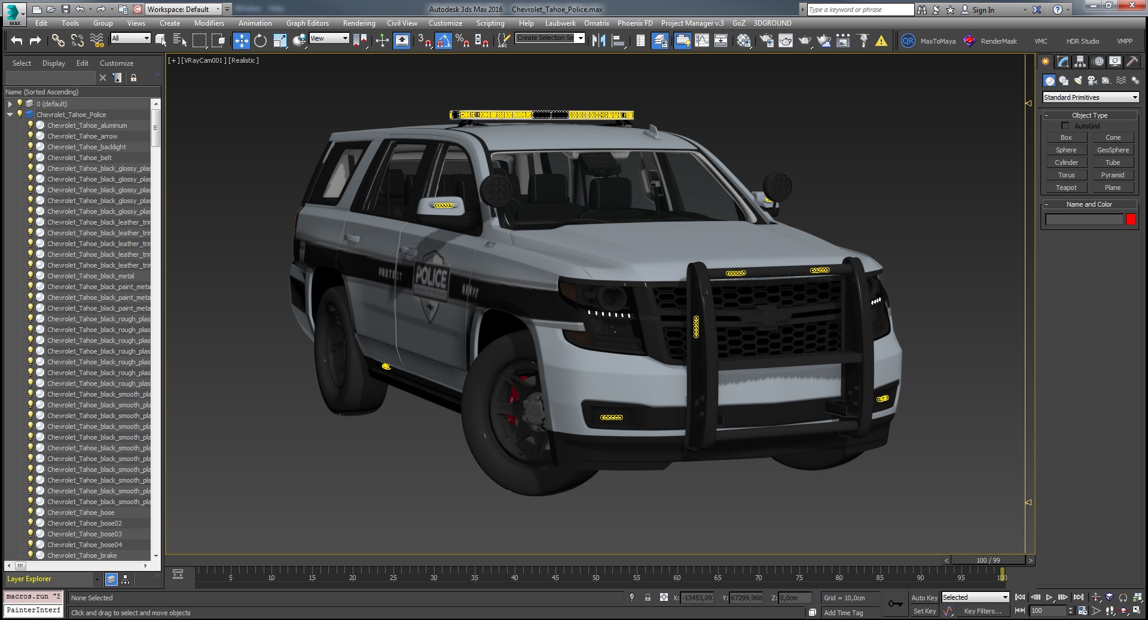Click the Mirror tool icon

[x=599, y=41]
